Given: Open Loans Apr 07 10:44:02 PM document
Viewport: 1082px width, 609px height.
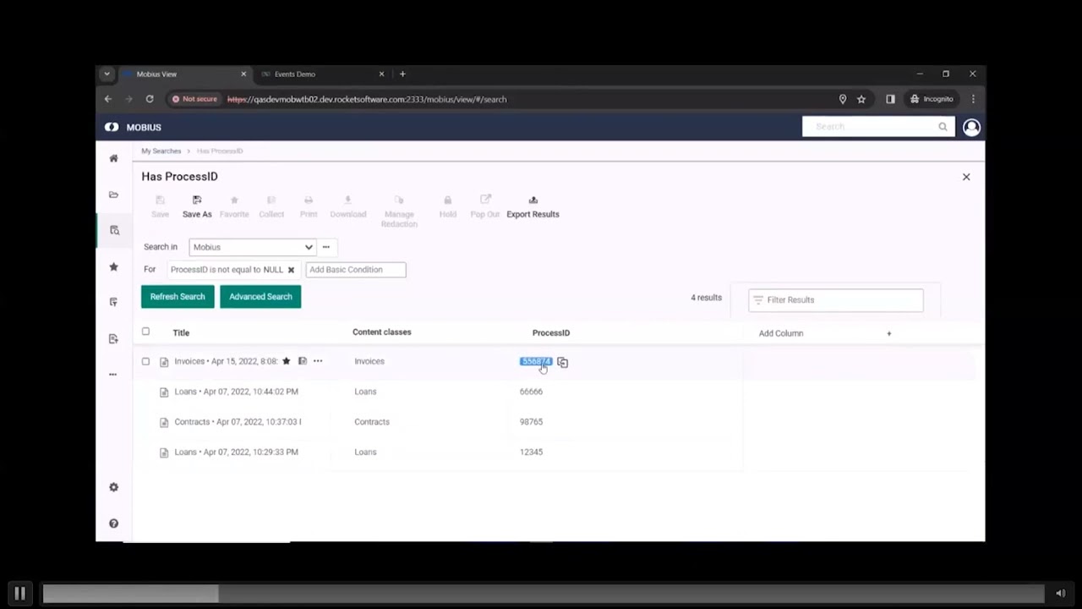Looking at the screenshot, I should click(x=236, y=392).
